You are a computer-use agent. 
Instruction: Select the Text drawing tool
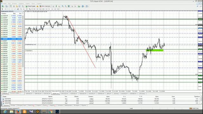(24, 9)
